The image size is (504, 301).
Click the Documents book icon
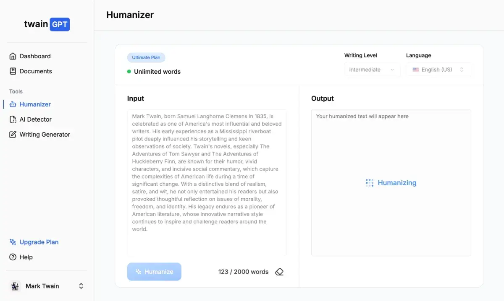click(x=13, y=71)
